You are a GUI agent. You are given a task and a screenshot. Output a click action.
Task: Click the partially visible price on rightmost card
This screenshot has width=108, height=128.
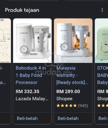(x=103, y=91)
